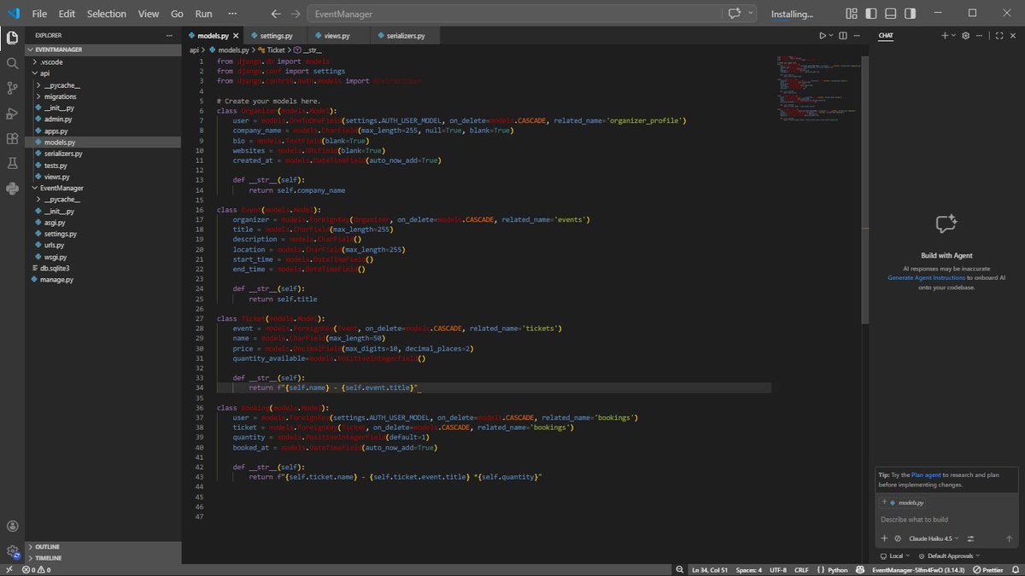Switch to the settings.py tab

[276, 36]
